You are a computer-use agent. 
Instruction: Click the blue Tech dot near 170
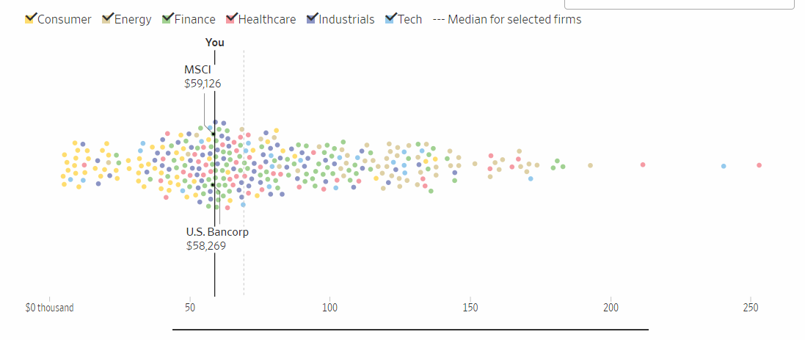tap(531, 178)
